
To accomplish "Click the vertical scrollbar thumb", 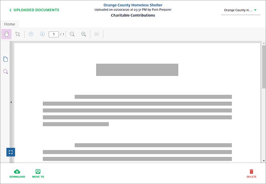I will click(264, 67).
